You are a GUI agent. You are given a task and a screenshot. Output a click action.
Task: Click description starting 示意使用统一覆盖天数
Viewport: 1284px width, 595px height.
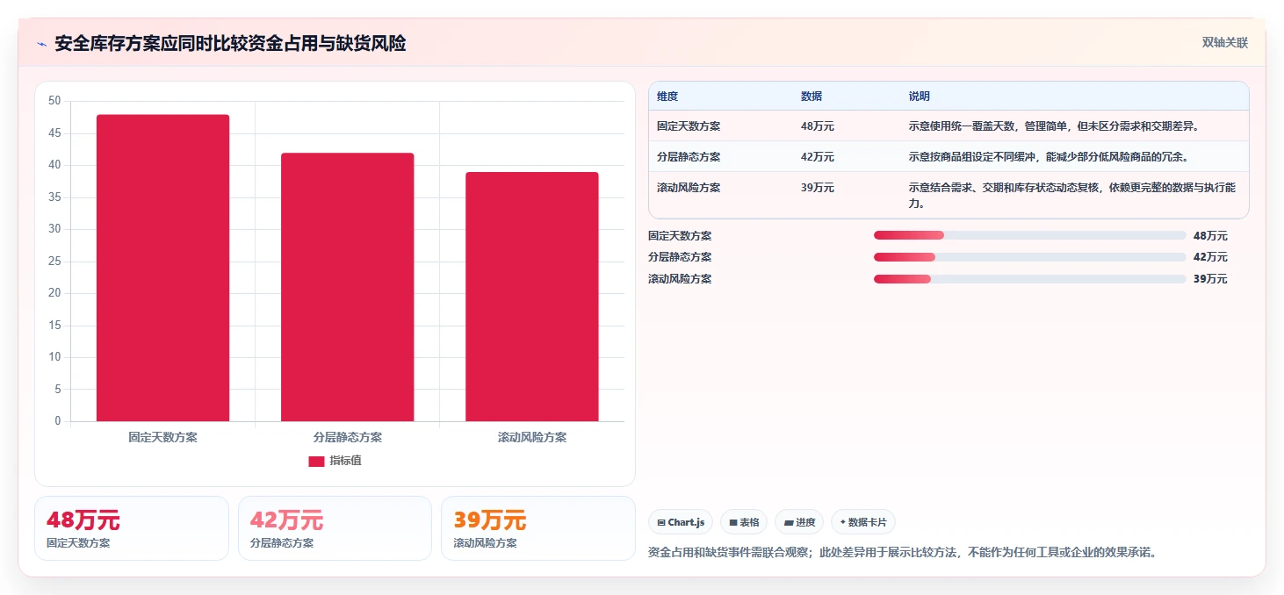pos(1054,126)
